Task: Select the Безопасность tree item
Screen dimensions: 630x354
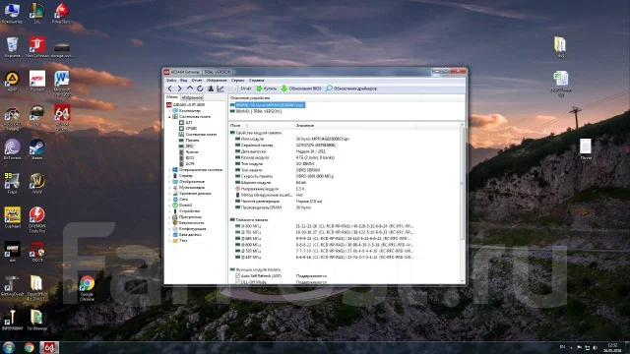Action: [188, 223]
